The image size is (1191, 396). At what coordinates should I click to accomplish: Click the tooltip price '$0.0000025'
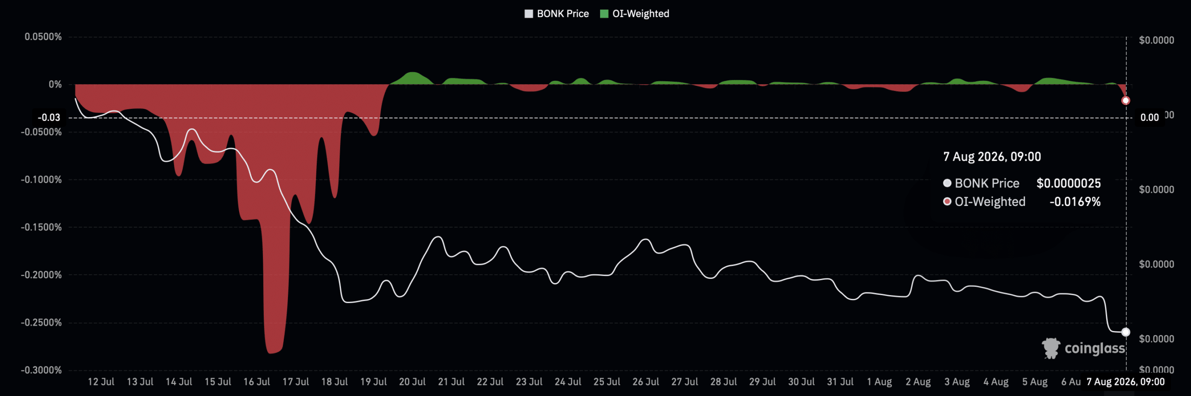click(1069, 183)
